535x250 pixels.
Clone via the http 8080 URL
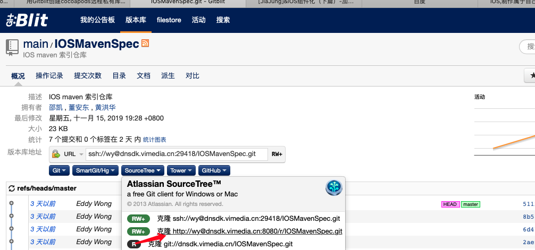[249, 231]
